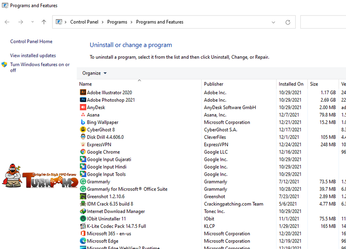
Task: Click the Microsoft Edge icon
Action: pyautogui.click(x=83, y=241)
